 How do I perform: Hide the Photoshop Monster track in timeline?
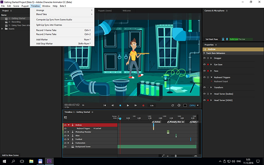[x=65, y=132]
